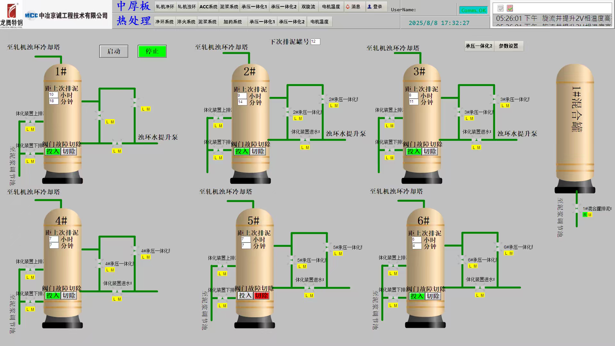This screenshot has width=615, height=346.
Task: Click the 体化装置上排 valve icon on tank 1#
Action: tap(30, 121)
